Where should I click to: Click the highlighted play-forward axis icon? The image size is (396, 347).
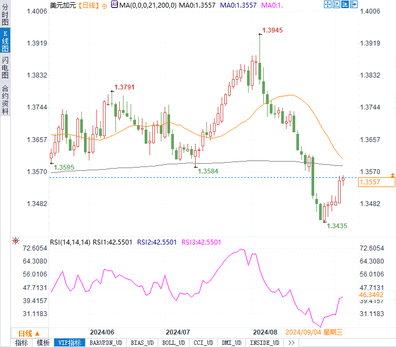tap(345, 4)
